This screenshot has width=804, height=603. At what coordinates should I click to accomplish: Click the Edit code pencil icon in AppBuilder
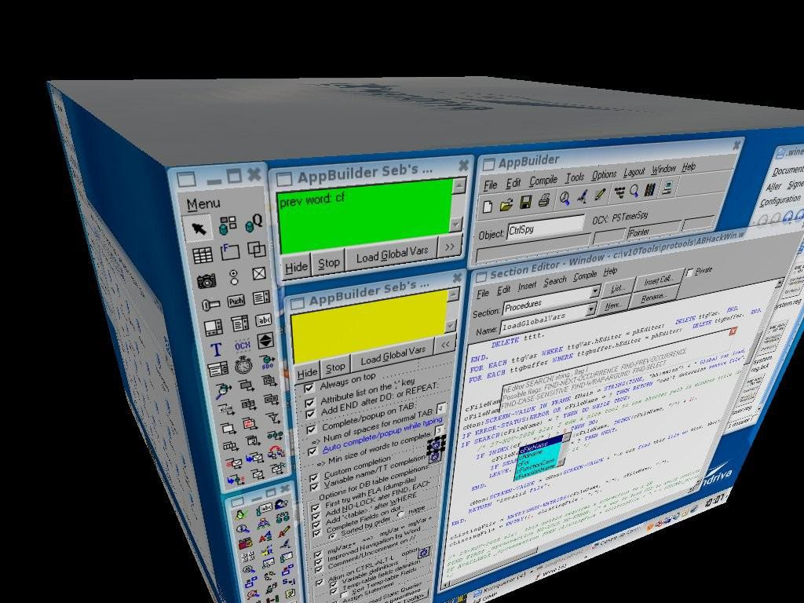[599, 195]
